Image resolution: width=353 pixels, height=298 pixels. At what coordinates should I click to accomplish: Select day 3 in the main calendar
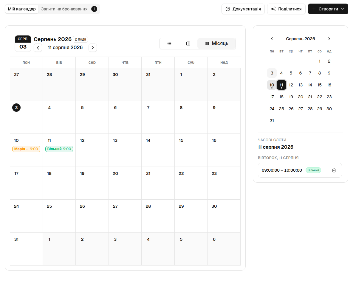pyautogui.click(x=16, y=108)
